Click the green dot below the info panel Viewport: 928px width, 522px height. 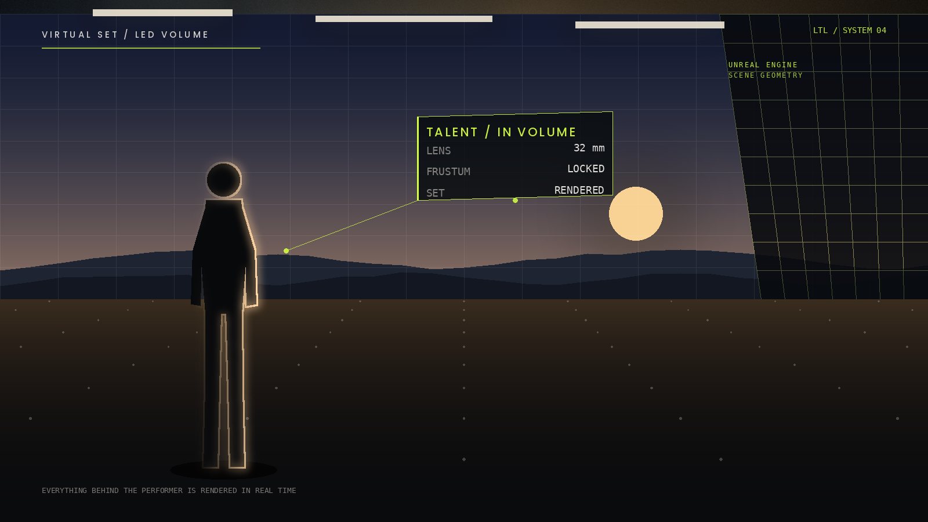[515, 200]
